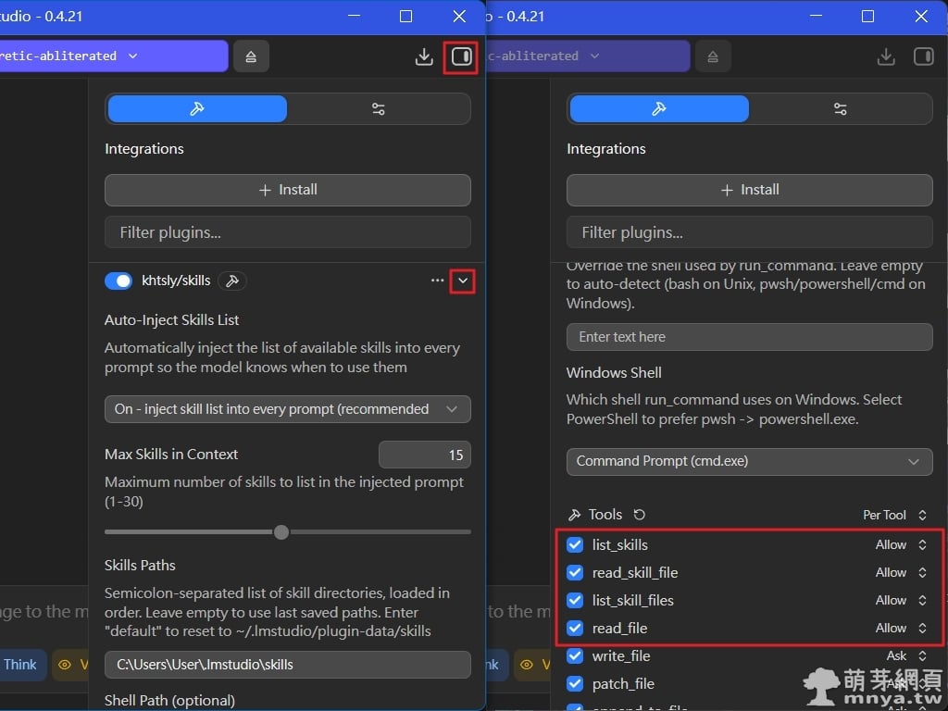Focus the Filter plugins field in left window
This screenshot has width=948, height=711.
pos(288,232)
